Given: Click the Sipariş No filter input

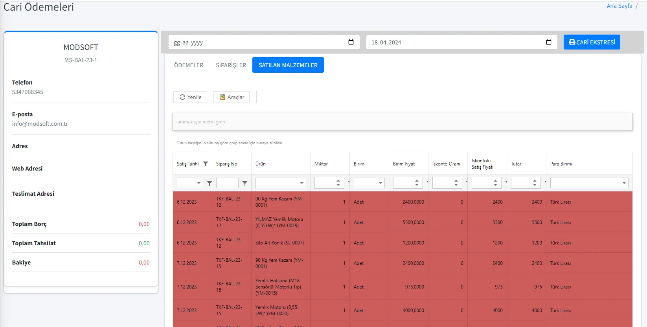Looking at the screenshot, I should pyautogui.click(x=227, y=183).
